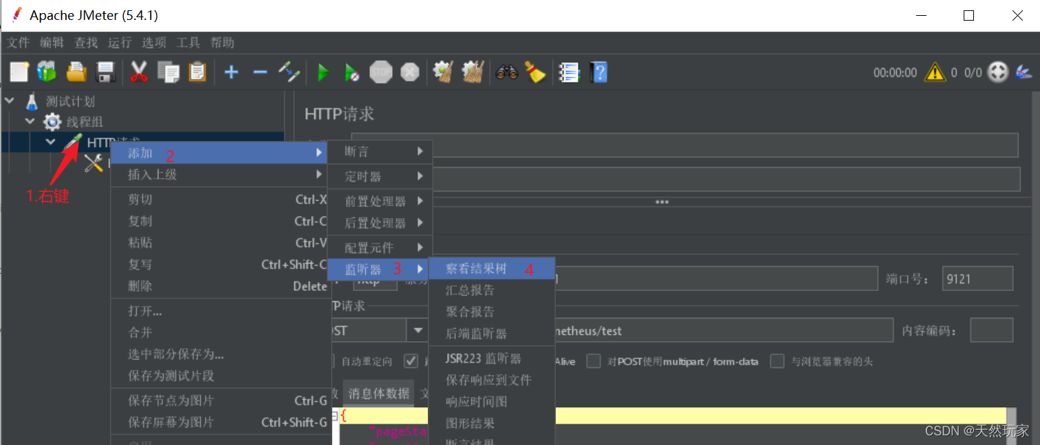Open the Templates toolbar icon
This screenshot has height=445, width=1040.
pos(47,72)
